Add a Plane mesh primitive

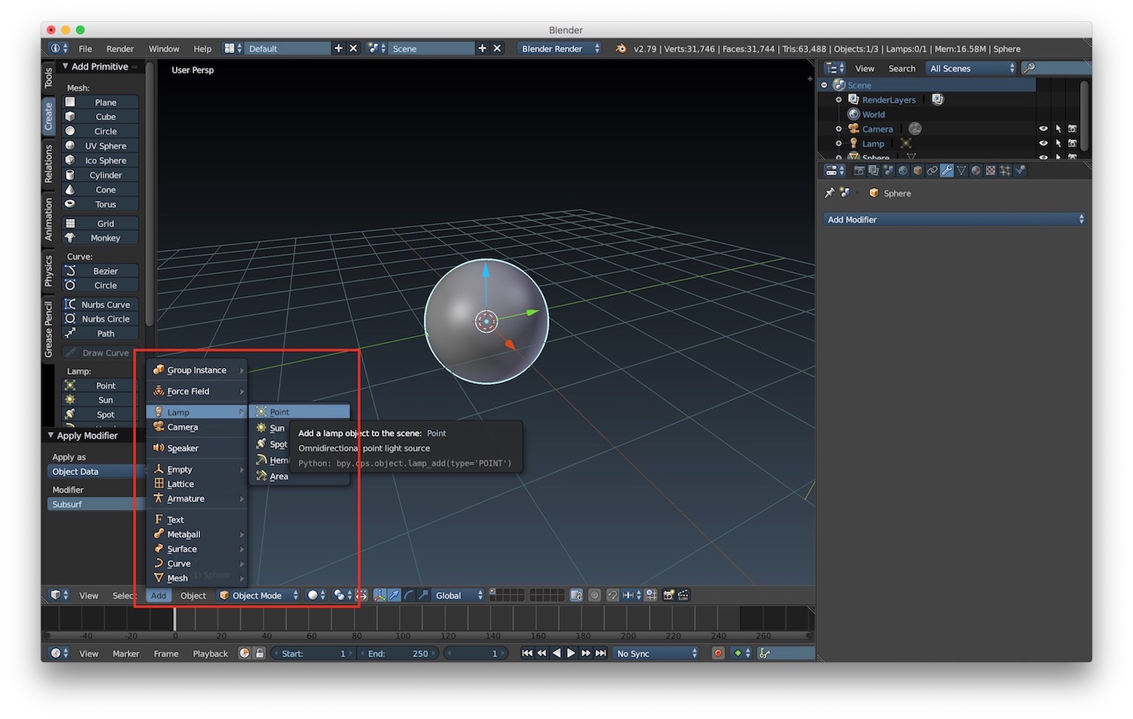(x=100, y=102)
